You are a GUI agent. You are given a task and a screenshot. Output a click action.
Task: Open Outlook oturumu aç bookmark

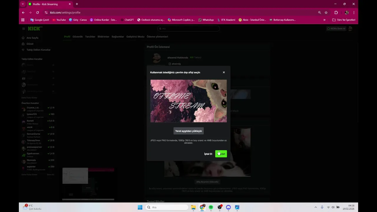coord(151,20)
